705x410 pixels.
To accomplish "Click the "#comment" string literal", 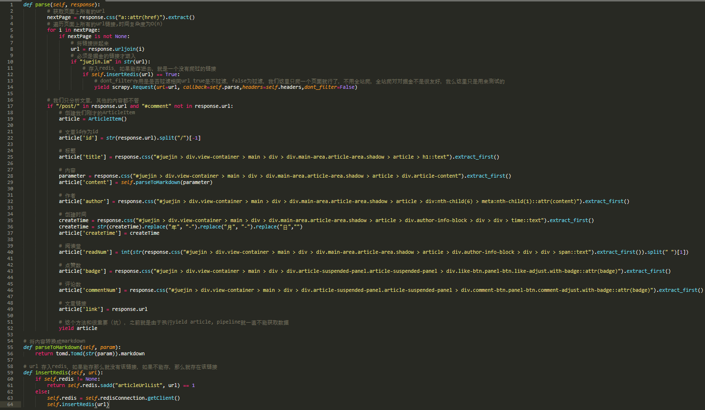I will point(157,106).
